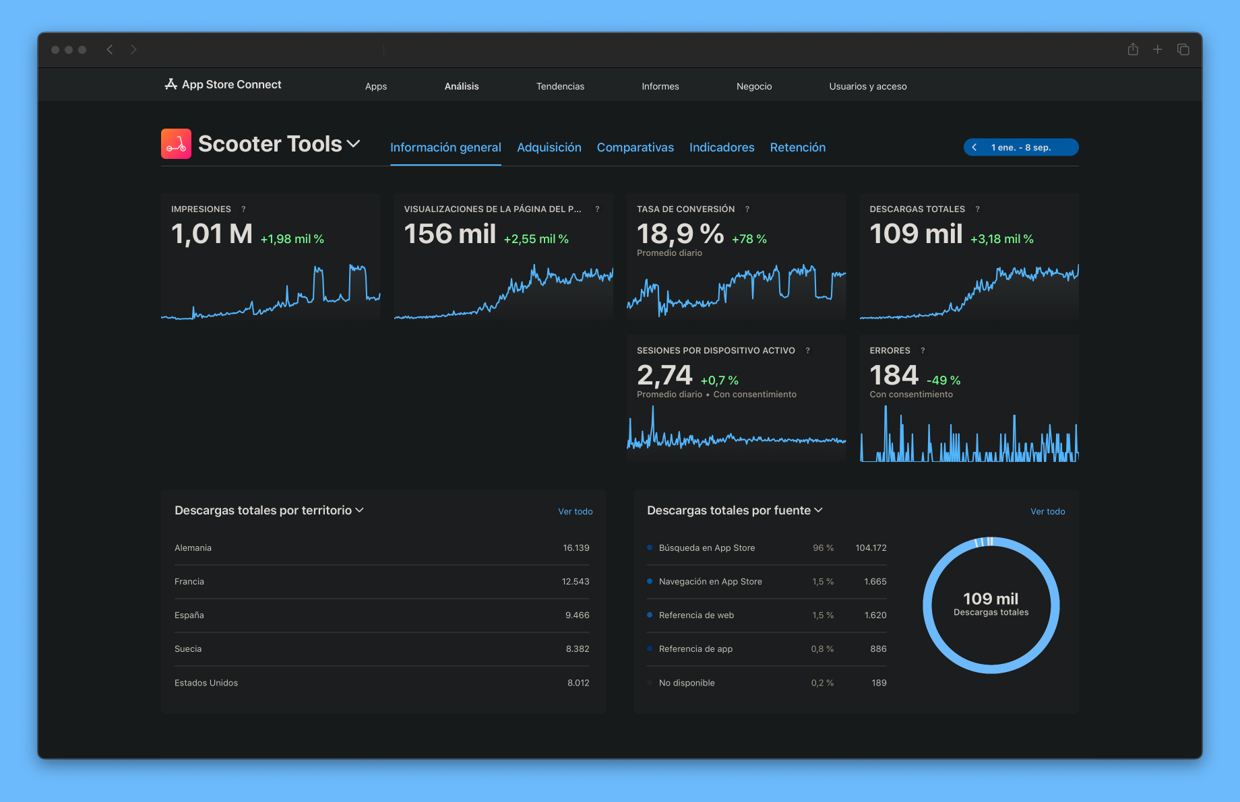
Task: Open the Negocio menu item
Action: [754, 86]
